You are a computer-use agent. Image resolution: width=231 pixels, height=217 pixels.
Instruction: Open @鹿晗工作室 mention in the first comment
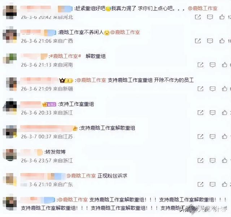point(202,9)
